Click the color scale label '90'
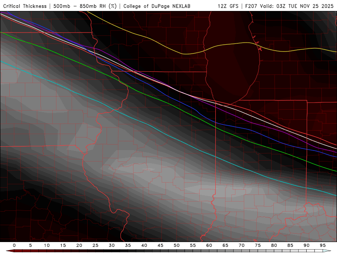The width and height of the screenshot is (337, 253). (x=307, y=245)
